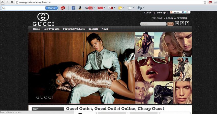
Task: Click the main Gucci banner photo of the seated man
Action: 81,68
